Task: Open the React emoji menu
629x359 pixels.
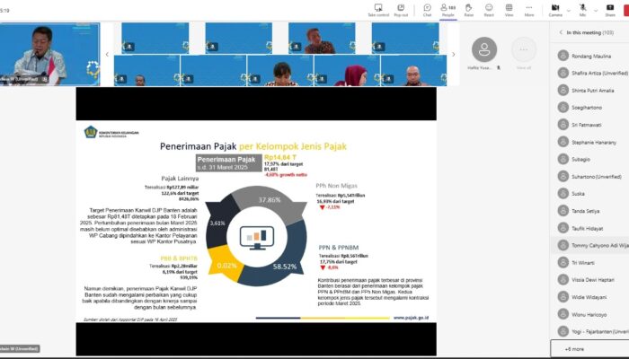Action: [x=490, y=10]
